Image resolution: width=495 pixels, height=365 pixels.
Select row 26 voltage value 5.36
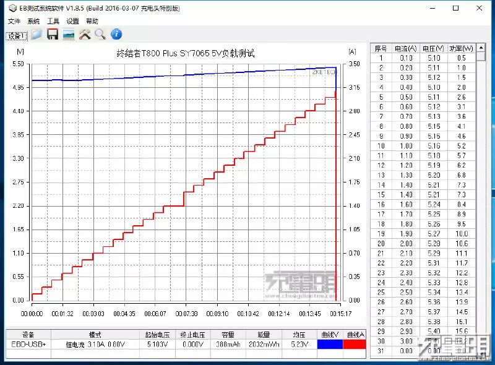pos(434,302)
